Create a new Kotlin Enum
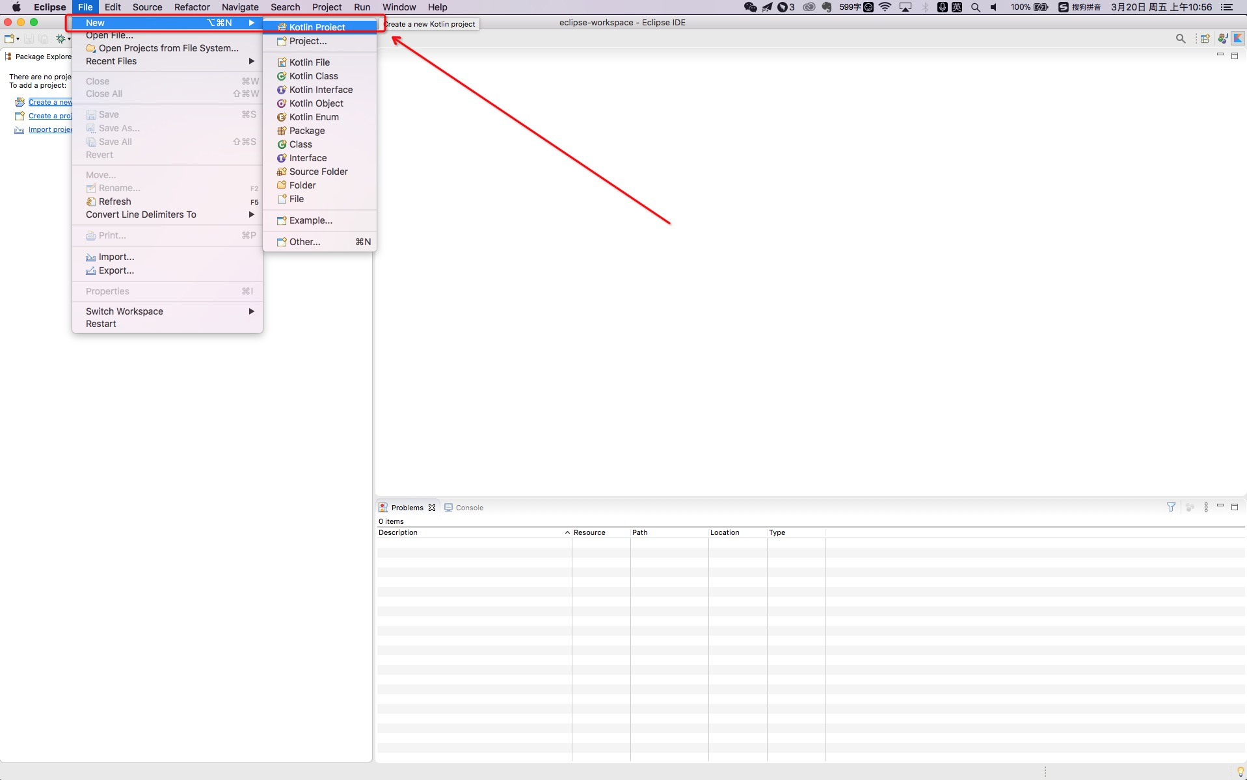1247x780 pixels. 319,117
